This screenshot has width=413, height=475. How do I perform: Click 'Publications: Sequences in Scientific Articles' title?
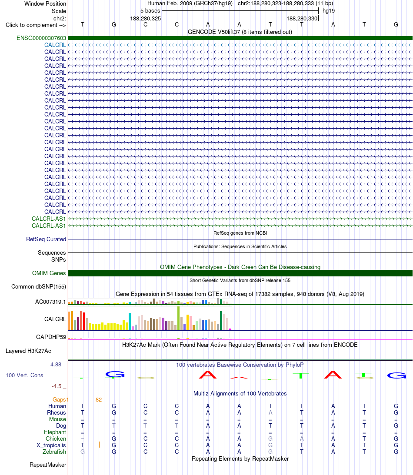coord(240,246)
